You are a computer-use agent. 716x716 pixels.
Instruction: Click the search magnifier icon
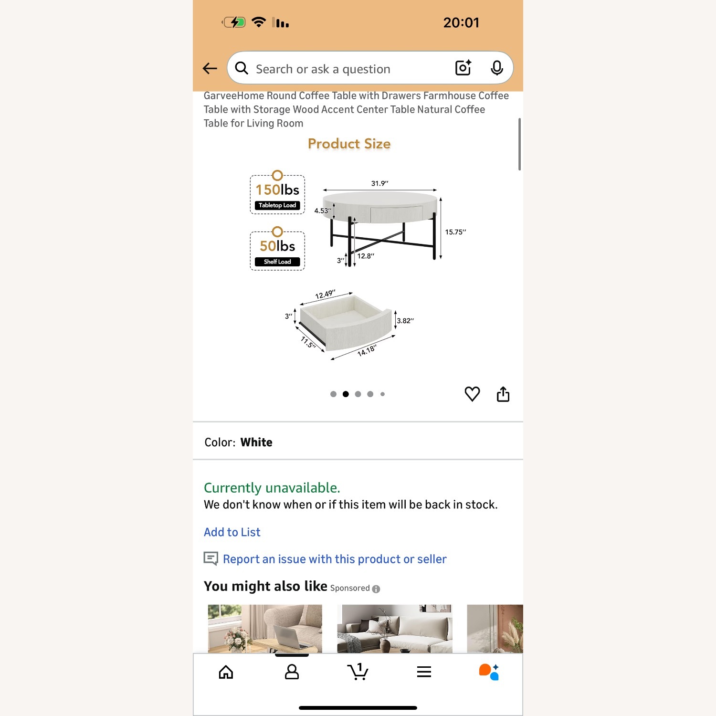(x=242, y=68)
